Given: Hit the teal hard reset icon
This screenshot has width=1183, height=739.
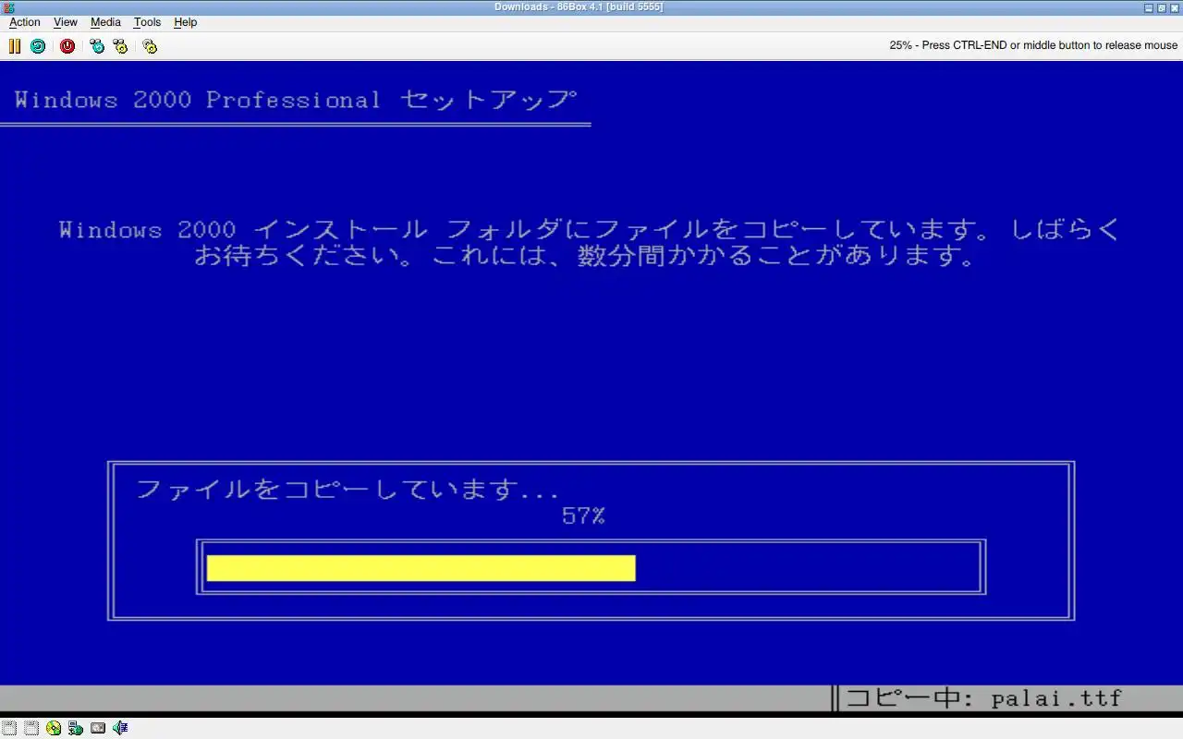Looking at the screenshot, I should [x=38, y=46].
